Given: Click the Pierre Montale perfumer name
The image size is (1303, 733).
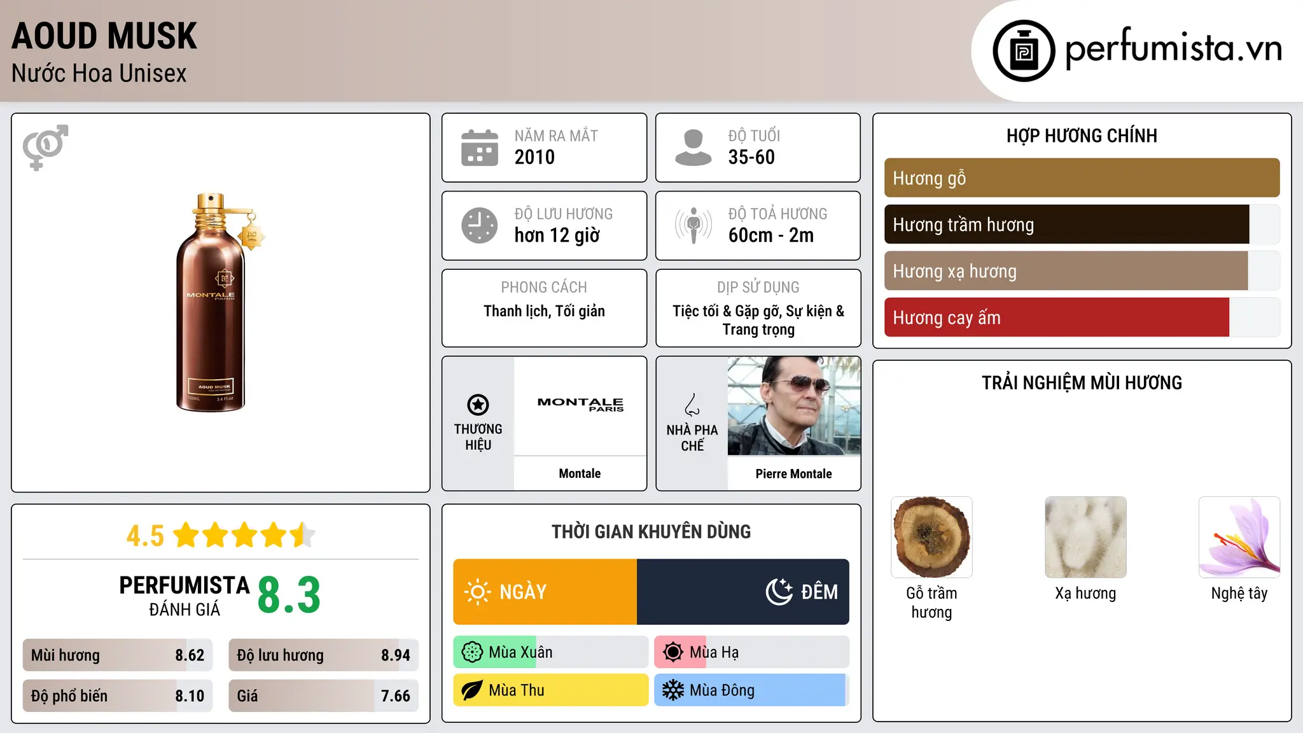Looking at the screenshot, I should tap(793, 474).
